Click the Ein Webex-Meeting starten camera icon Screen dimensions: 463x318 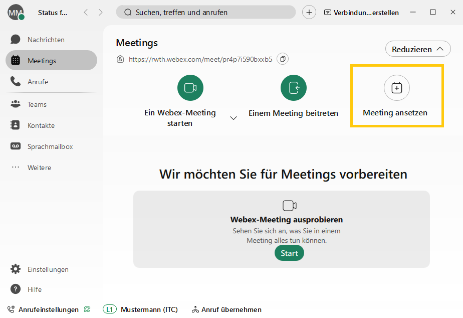(190, 88)
